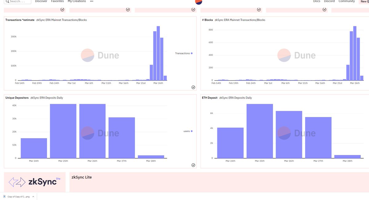Open the Community link
The width and height of the screenshot is (369, 200).
tap(347, 1)
